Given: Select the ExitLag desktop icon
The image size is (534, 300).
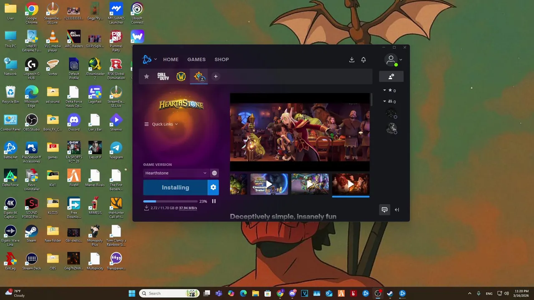Looking at the screenshot, I should (10, 262).
